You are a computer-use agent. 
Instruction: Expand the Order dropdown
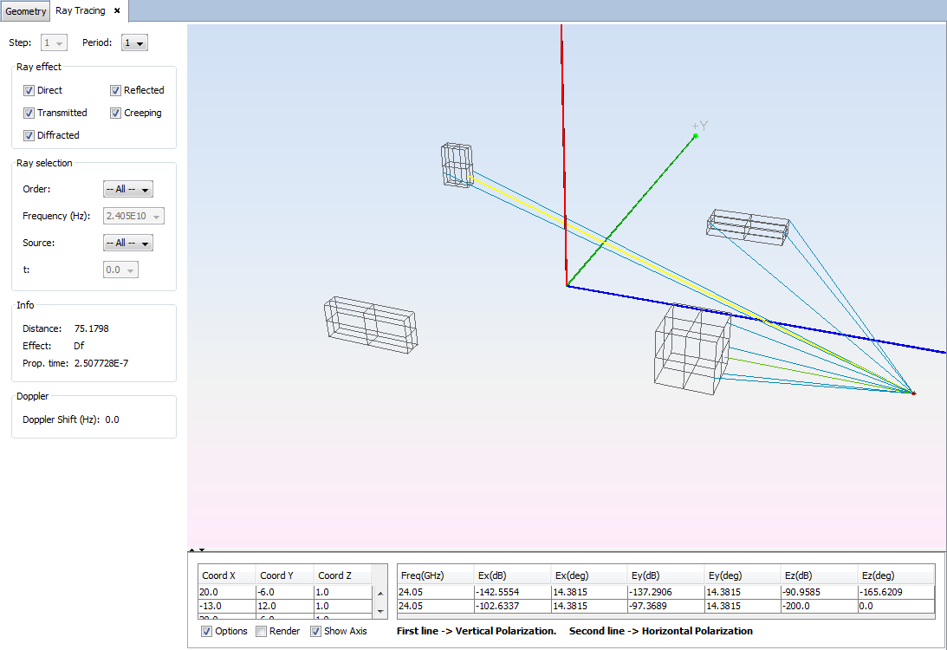pos(127,189)
